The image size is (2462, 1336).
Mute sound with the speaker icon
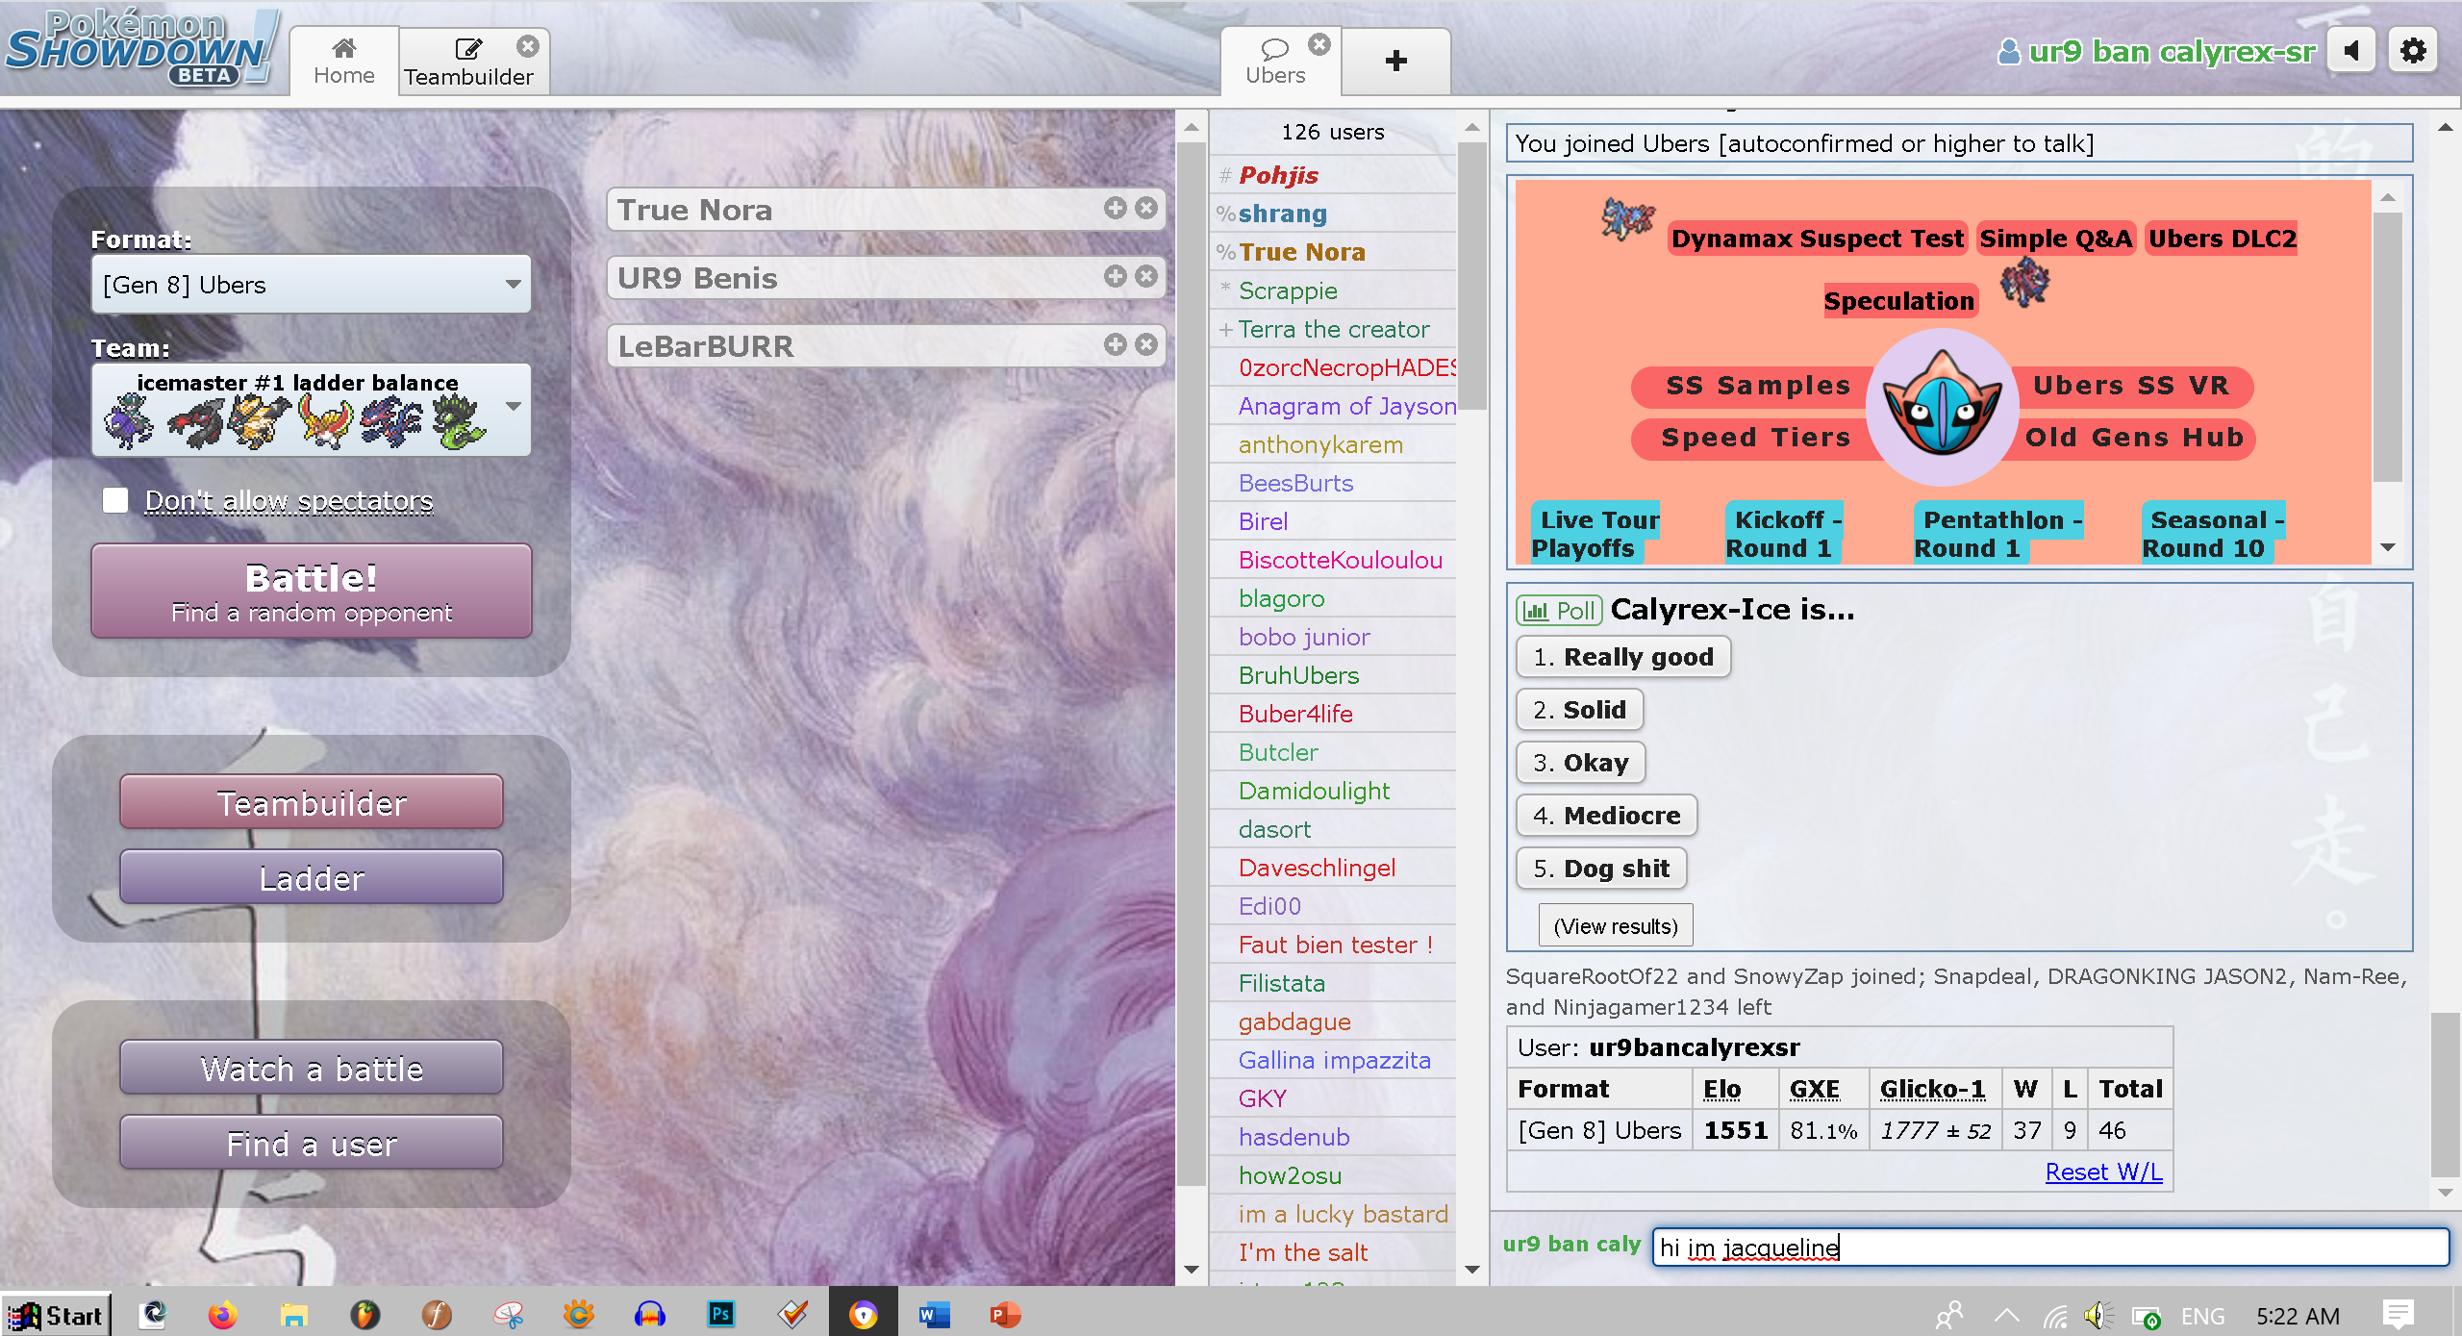click(x=2350, y=50)
